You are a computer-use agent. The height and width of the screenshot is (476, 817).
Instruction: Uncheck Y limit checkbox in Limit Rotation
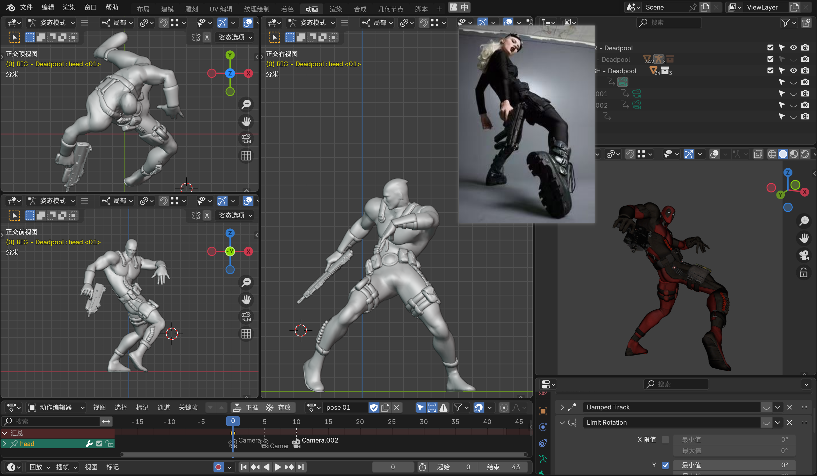[x=665, y=465]
